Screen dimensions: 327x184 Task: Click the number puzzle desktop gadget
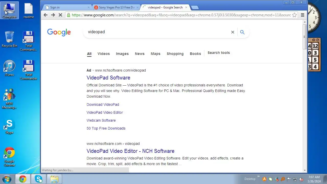(314, 55)
